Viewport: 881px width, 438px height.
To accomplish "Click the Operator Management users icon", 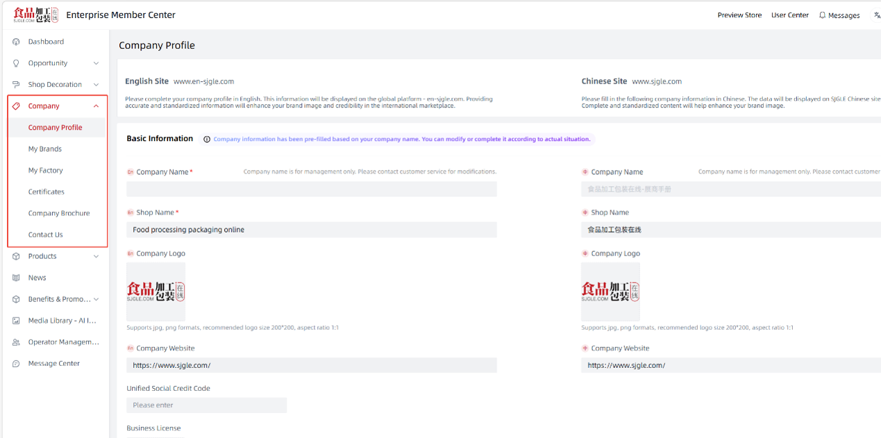I will pos(16,342).
